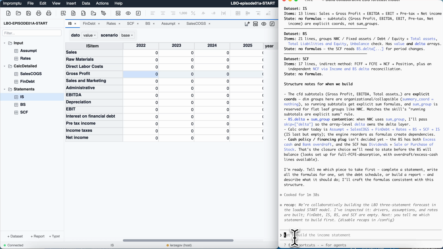This screenshot has height=249, width=443.
Task: Toggle the eye icon beside the tabs
Action: tap(264, 24)
